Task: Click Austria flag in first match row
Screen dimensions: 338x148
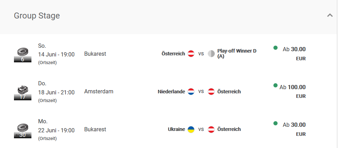Action: [x=191, y=54]
